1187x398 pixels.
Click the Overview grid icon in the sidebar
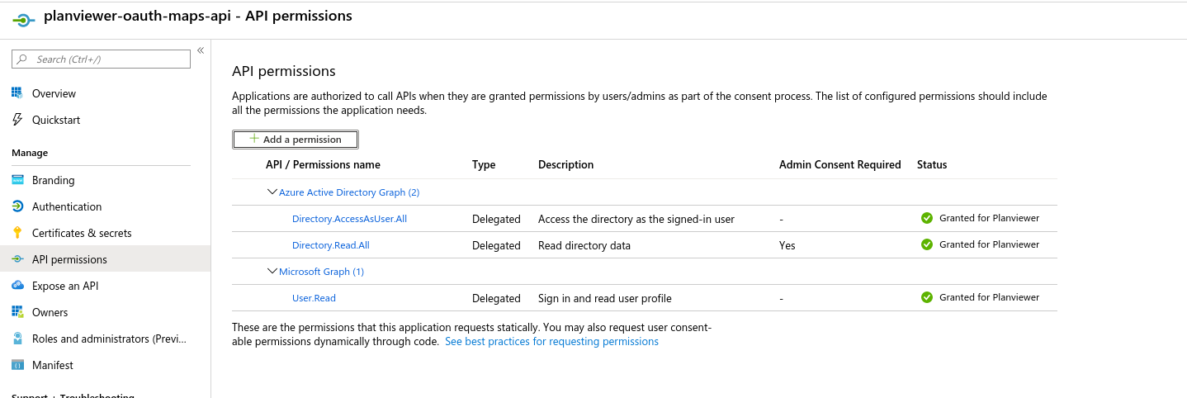pyautogui.click(x=17, y=93)
